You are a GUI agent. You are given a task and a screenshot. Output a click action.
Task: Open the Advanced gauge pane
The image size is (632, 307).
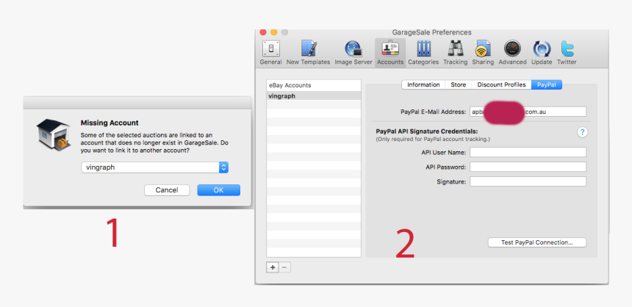(512, 53)
